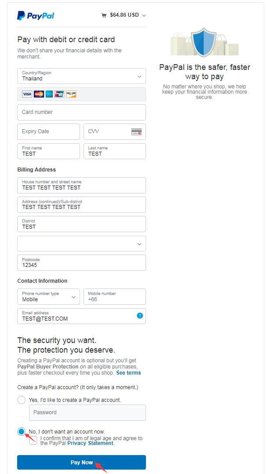The width and height of the screenshot is (266, 474).
Task: Click the Discover card icon
Action: [x=71, y=94]
